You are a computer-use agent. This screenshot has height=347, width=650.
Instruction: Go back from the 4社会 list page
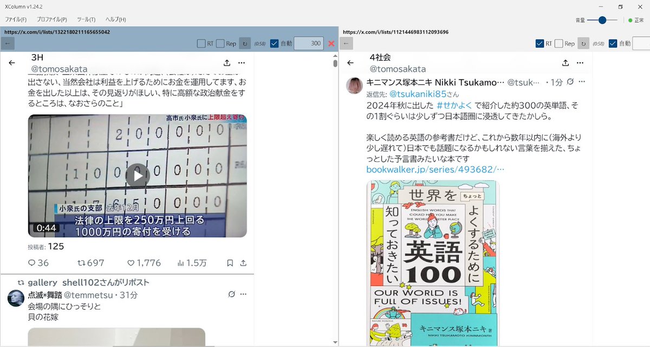(x=350, y=63)
